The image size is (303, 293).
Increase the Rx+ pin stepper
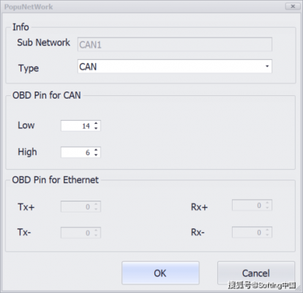click(x=267, y=203)
